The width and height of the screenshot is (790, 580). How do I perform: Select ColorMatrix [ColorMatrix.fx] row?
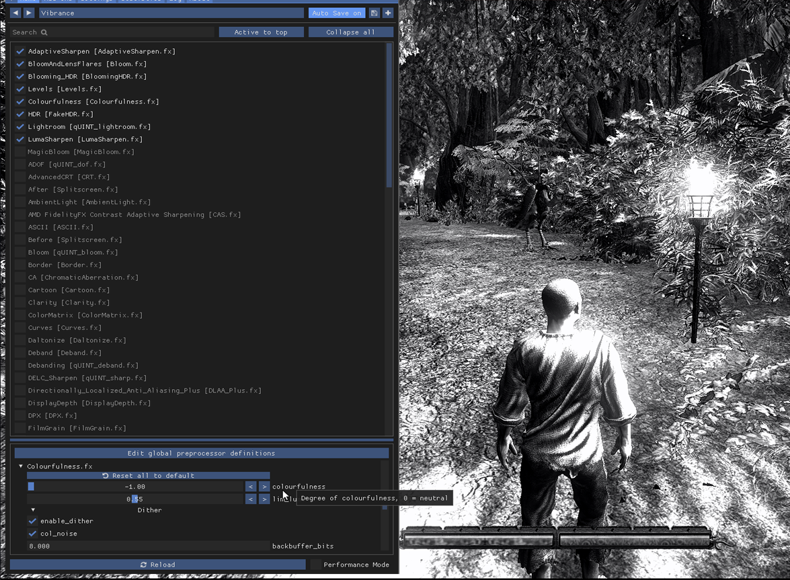click(85, 315)
